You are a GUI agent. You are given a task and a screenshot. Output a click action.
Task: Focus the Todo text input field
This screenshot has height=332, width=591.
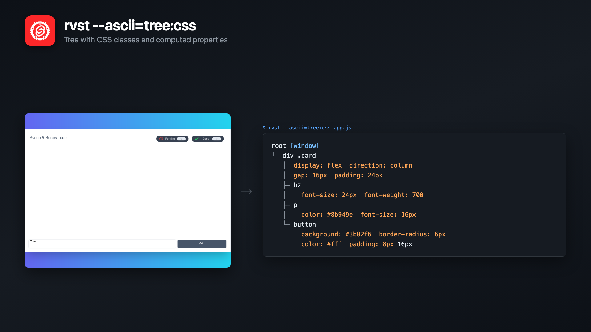pos(102,244)
